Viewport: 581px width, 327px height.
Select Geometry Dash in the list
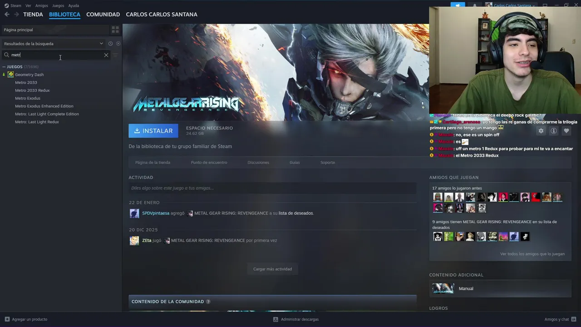[29, 74]
